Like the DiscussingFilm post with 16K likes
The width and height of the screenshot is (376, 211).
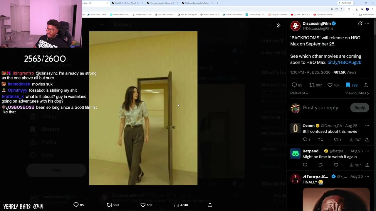pos(333,85)
